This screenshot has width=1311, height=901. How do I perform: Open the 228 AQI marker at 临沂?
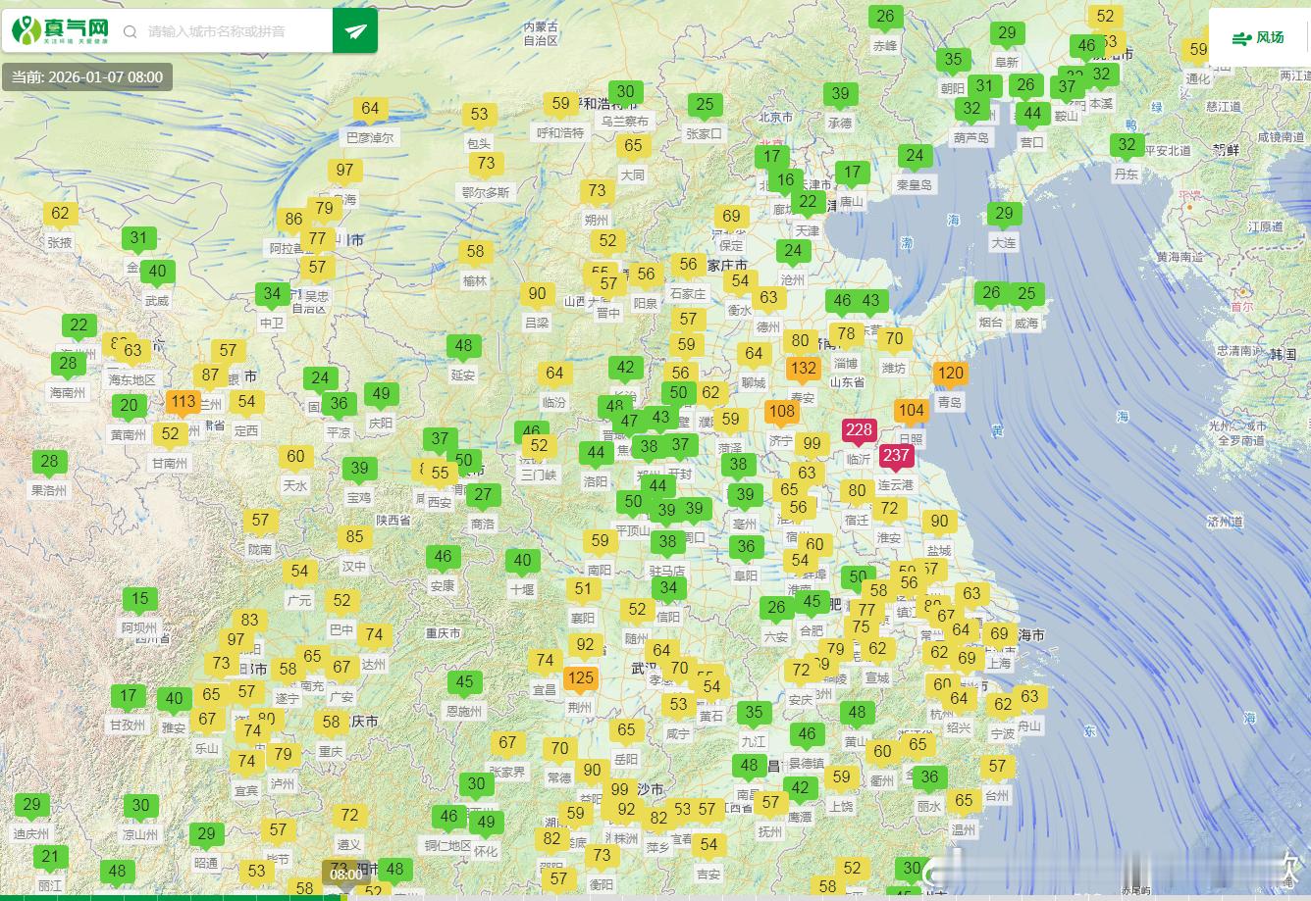859,430
